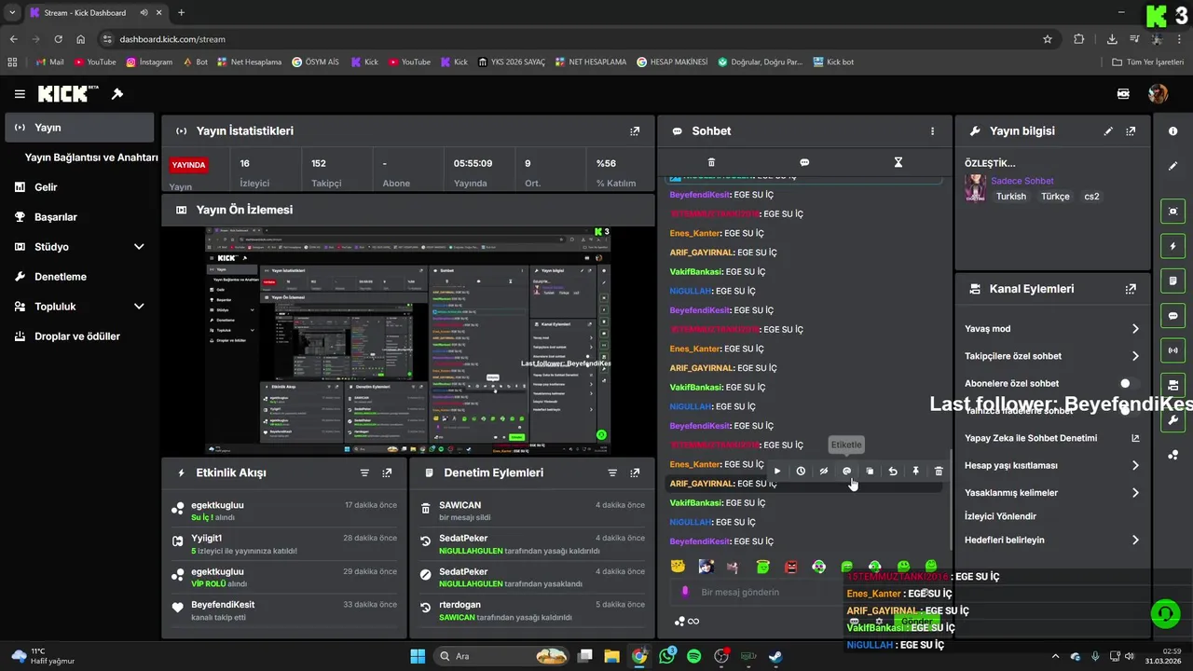
Task: Open the profile avatar at top right
Action: point(1159,94)
